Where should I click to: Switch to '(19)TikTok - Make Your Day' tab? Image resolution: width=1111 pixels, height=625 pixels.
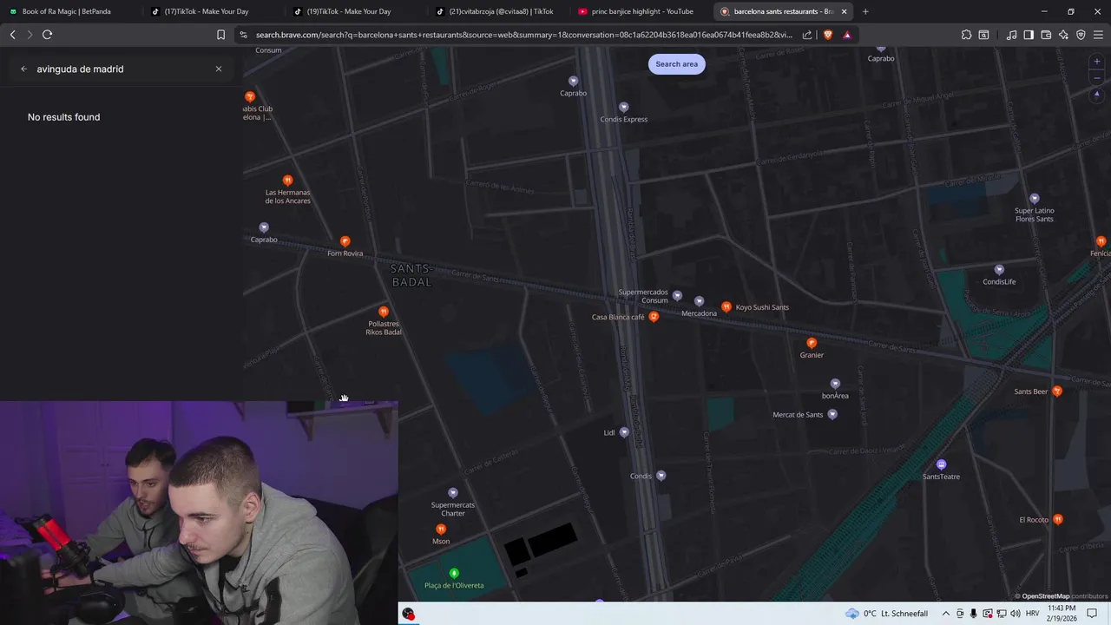coord(353,11)
